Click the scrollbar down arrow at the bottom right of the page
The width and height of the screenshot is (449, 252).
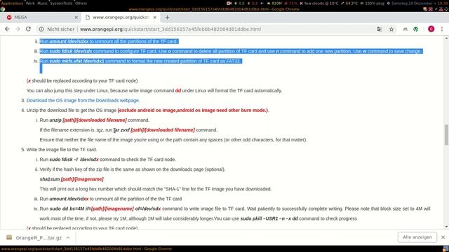pyautogui.click(x=446, y=227)
